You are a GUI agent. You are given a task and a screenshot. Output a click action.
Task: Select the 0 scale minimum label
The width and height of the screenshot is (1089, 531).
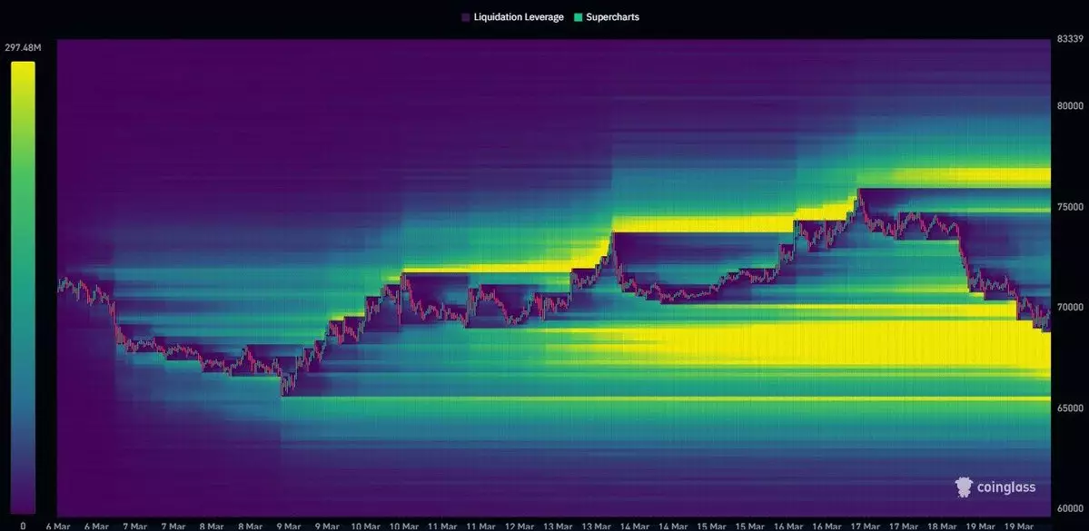[x=23, y=526]
